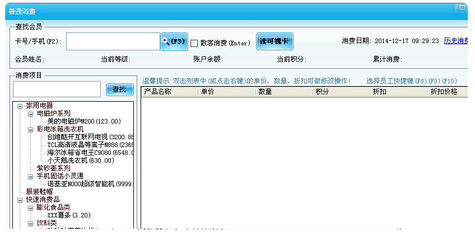Click the 产品名称 column header

pos(170,92)
